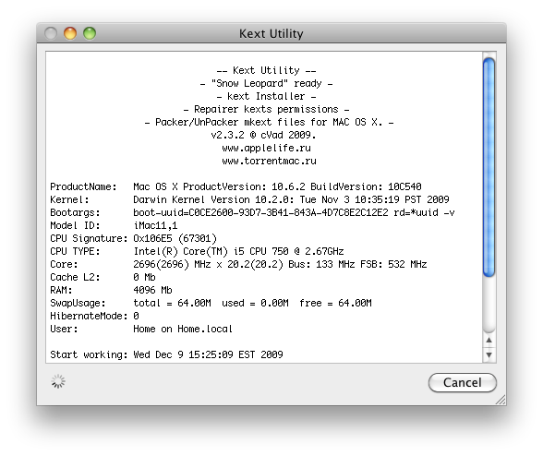Viewport: 543px width, 456px height.
Task: Click the CPU Signature value 0x106E5
Action: [x=175, y=238]
